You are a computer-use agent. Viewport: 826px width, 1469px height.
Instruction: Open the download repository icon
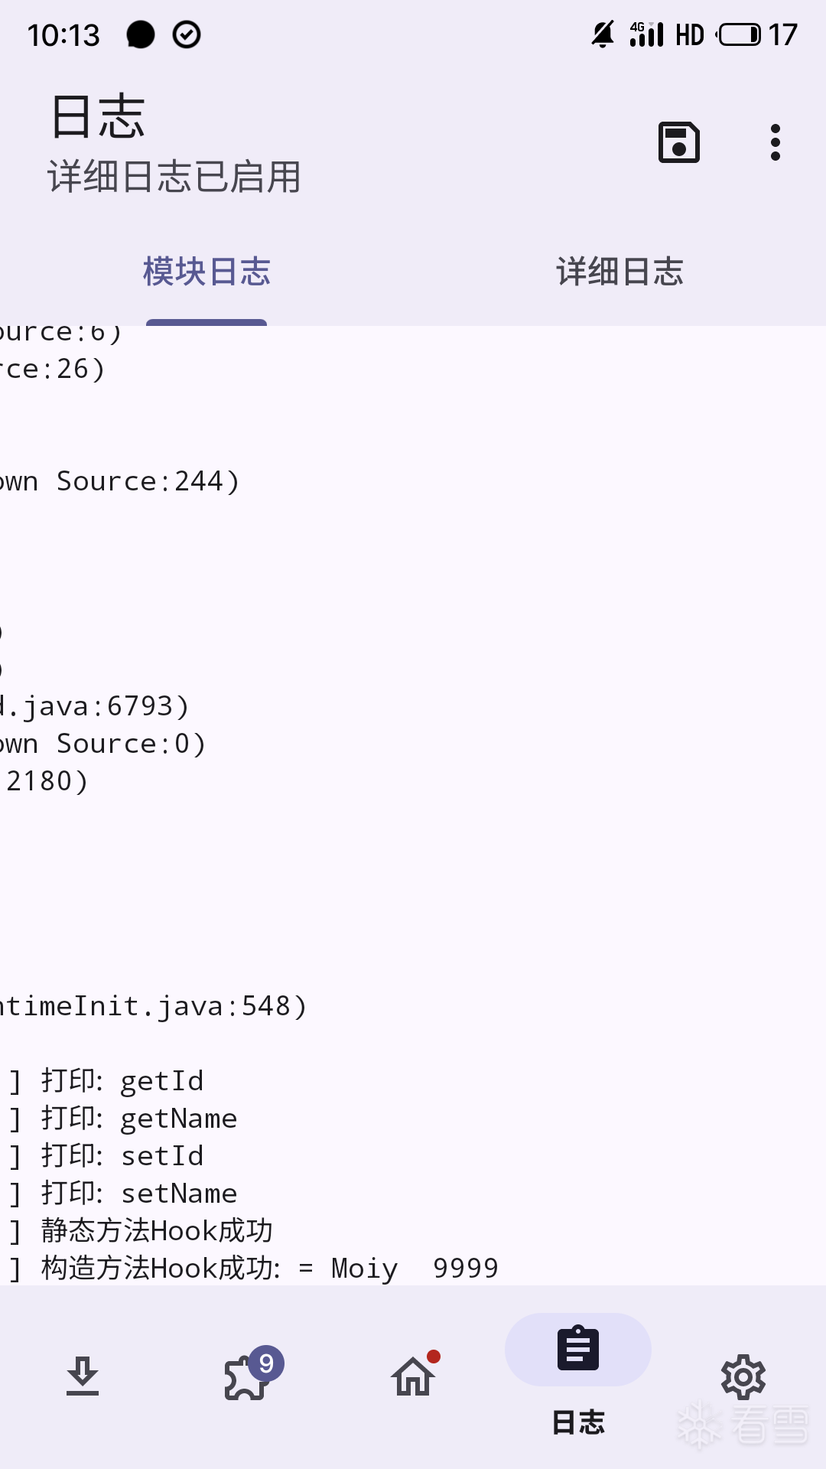pos(83,1376)
